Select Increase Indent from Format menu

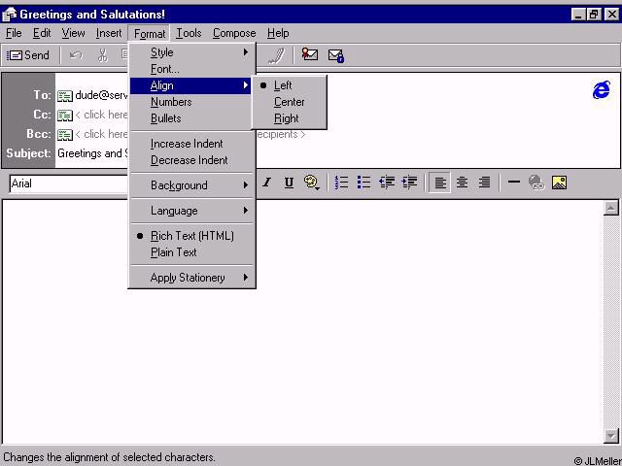point(187,144)
